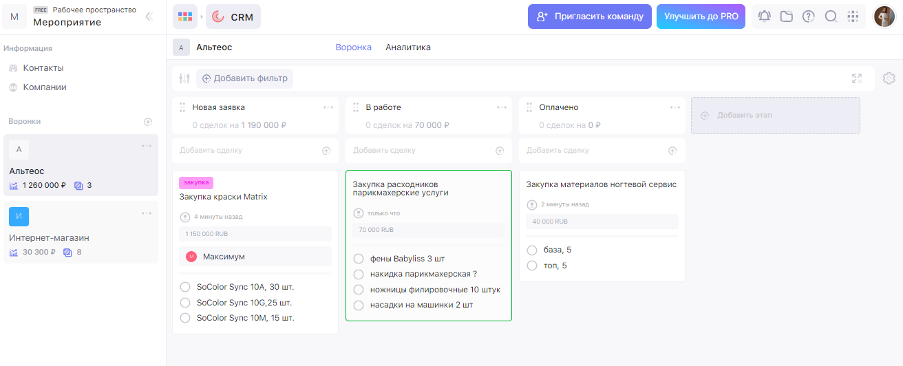Viewport: 903px width, 366px height.
Task: Select the Альтеос funnel card
Action: click(81, 165)
